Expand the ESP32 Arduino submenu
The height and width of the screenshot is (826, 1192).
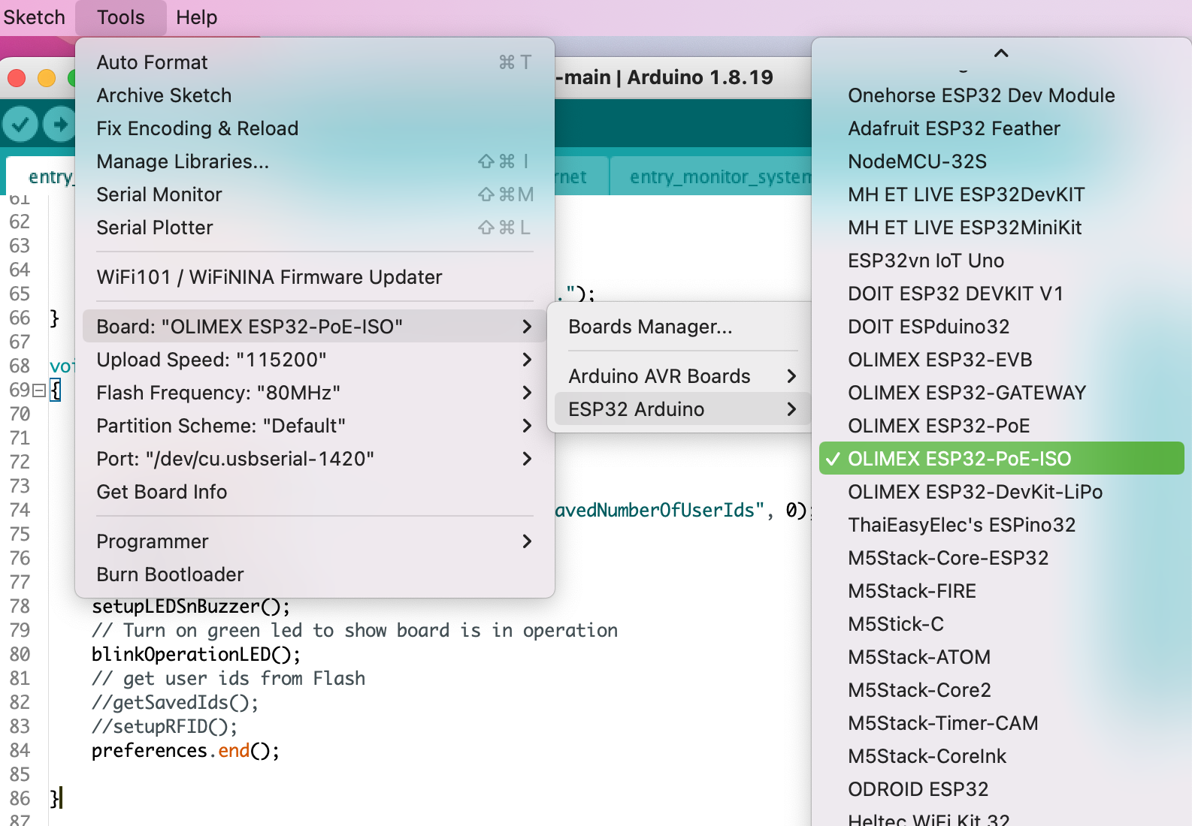click(683, 409)
